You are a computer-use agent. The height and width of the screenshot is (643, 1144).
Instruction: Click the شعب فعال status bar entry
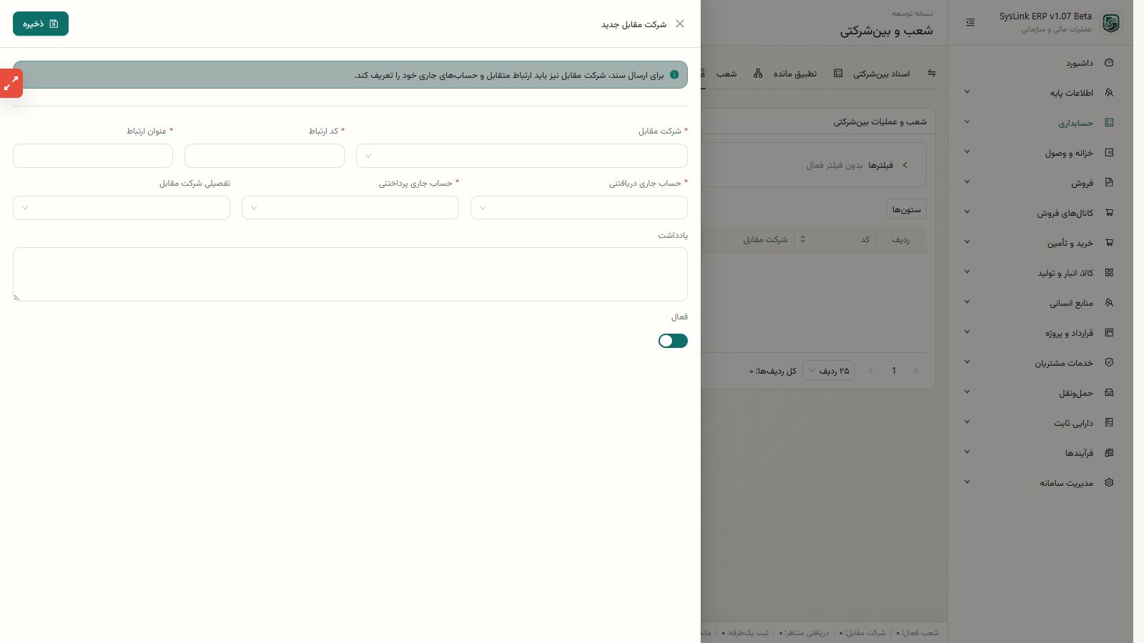click(917, 633)
